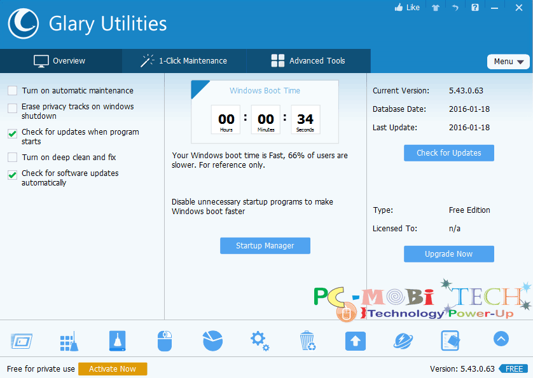This screenshot has width=533, height=378.
Task: Click the thumbs-up Like icon
Action: coord(399,8)
